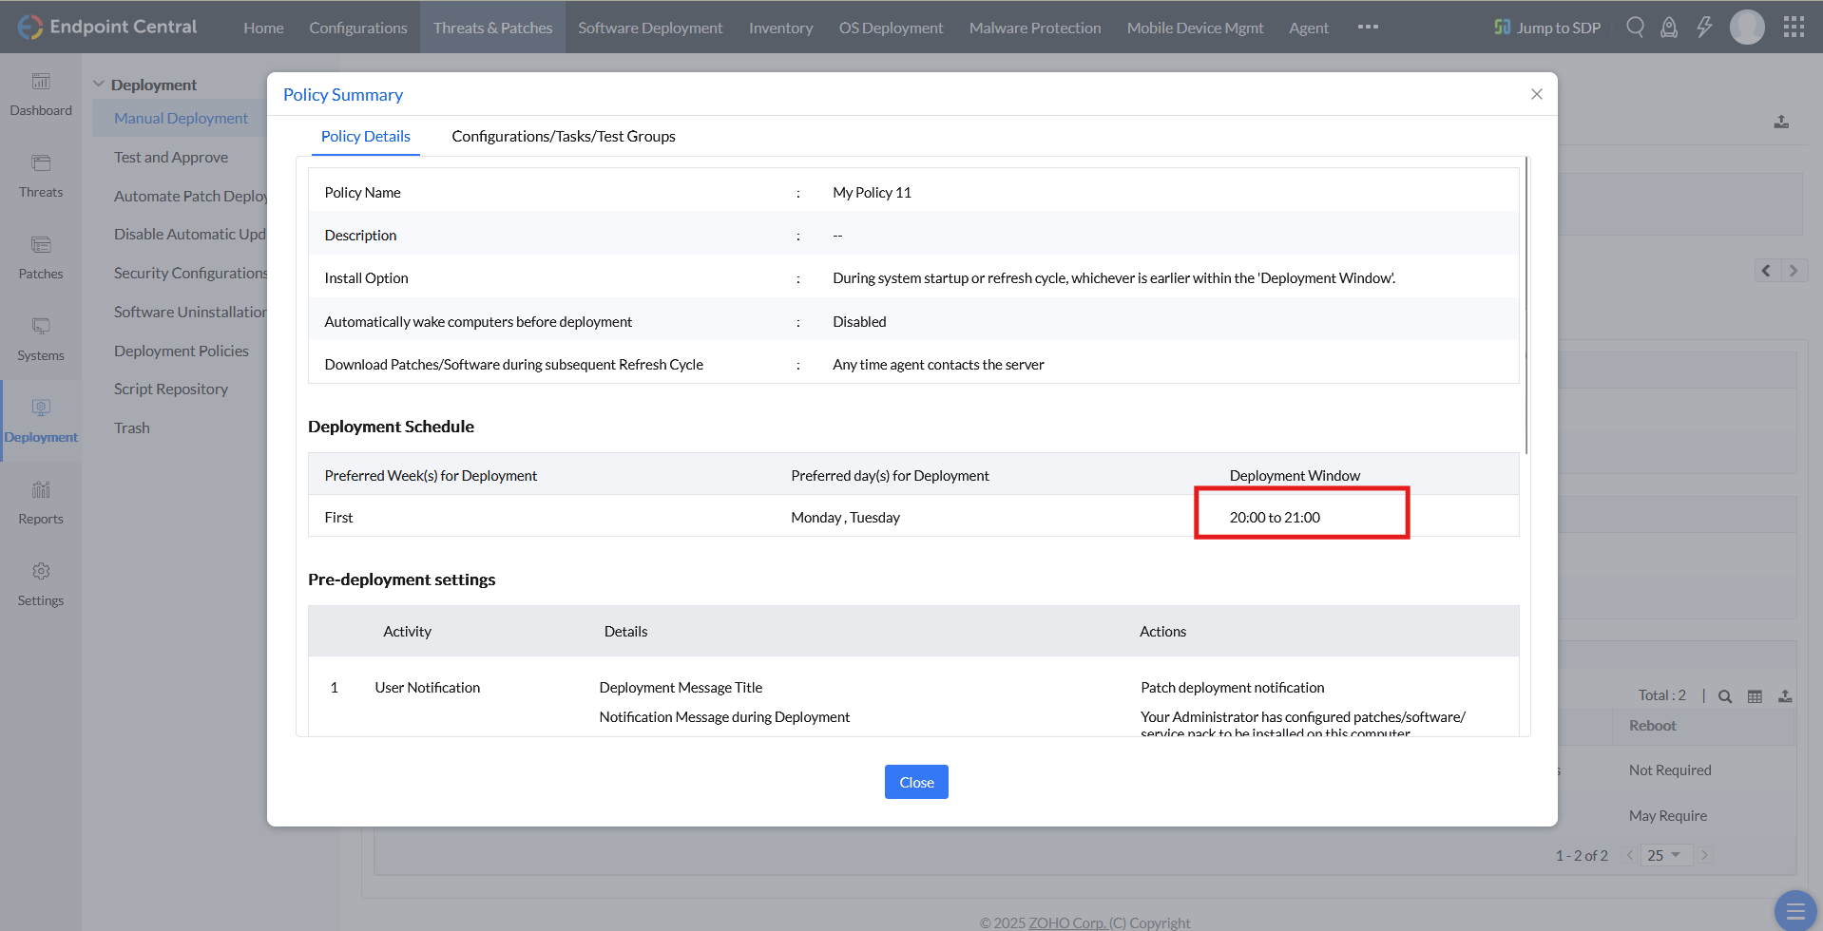The height and width of the screenshot is (931, 1823).
Task: Click the export icon near page top right
Action: (1782, 122)
